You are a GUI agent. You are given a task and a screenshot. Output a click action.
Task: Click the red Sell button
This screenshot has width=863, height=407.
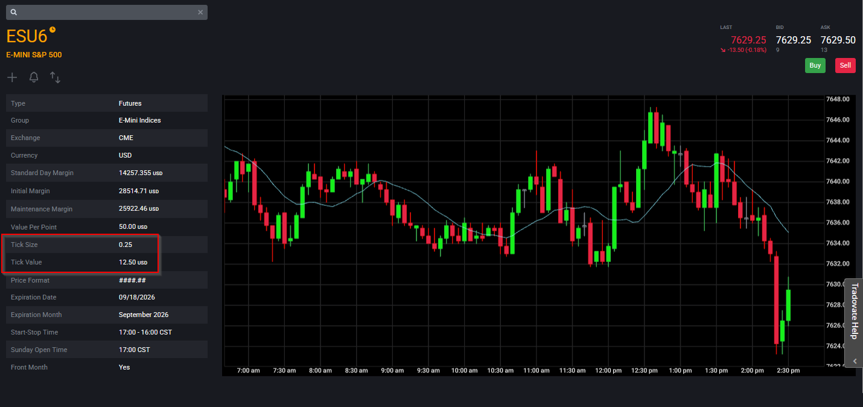tap(845, 65)
